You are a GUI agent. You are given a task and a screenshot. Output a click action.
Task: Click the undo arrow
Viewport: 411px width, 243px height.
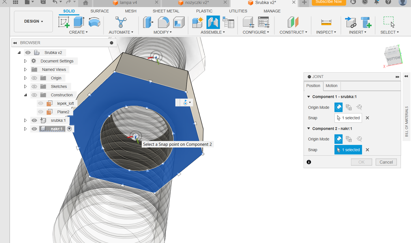[55, 2]
